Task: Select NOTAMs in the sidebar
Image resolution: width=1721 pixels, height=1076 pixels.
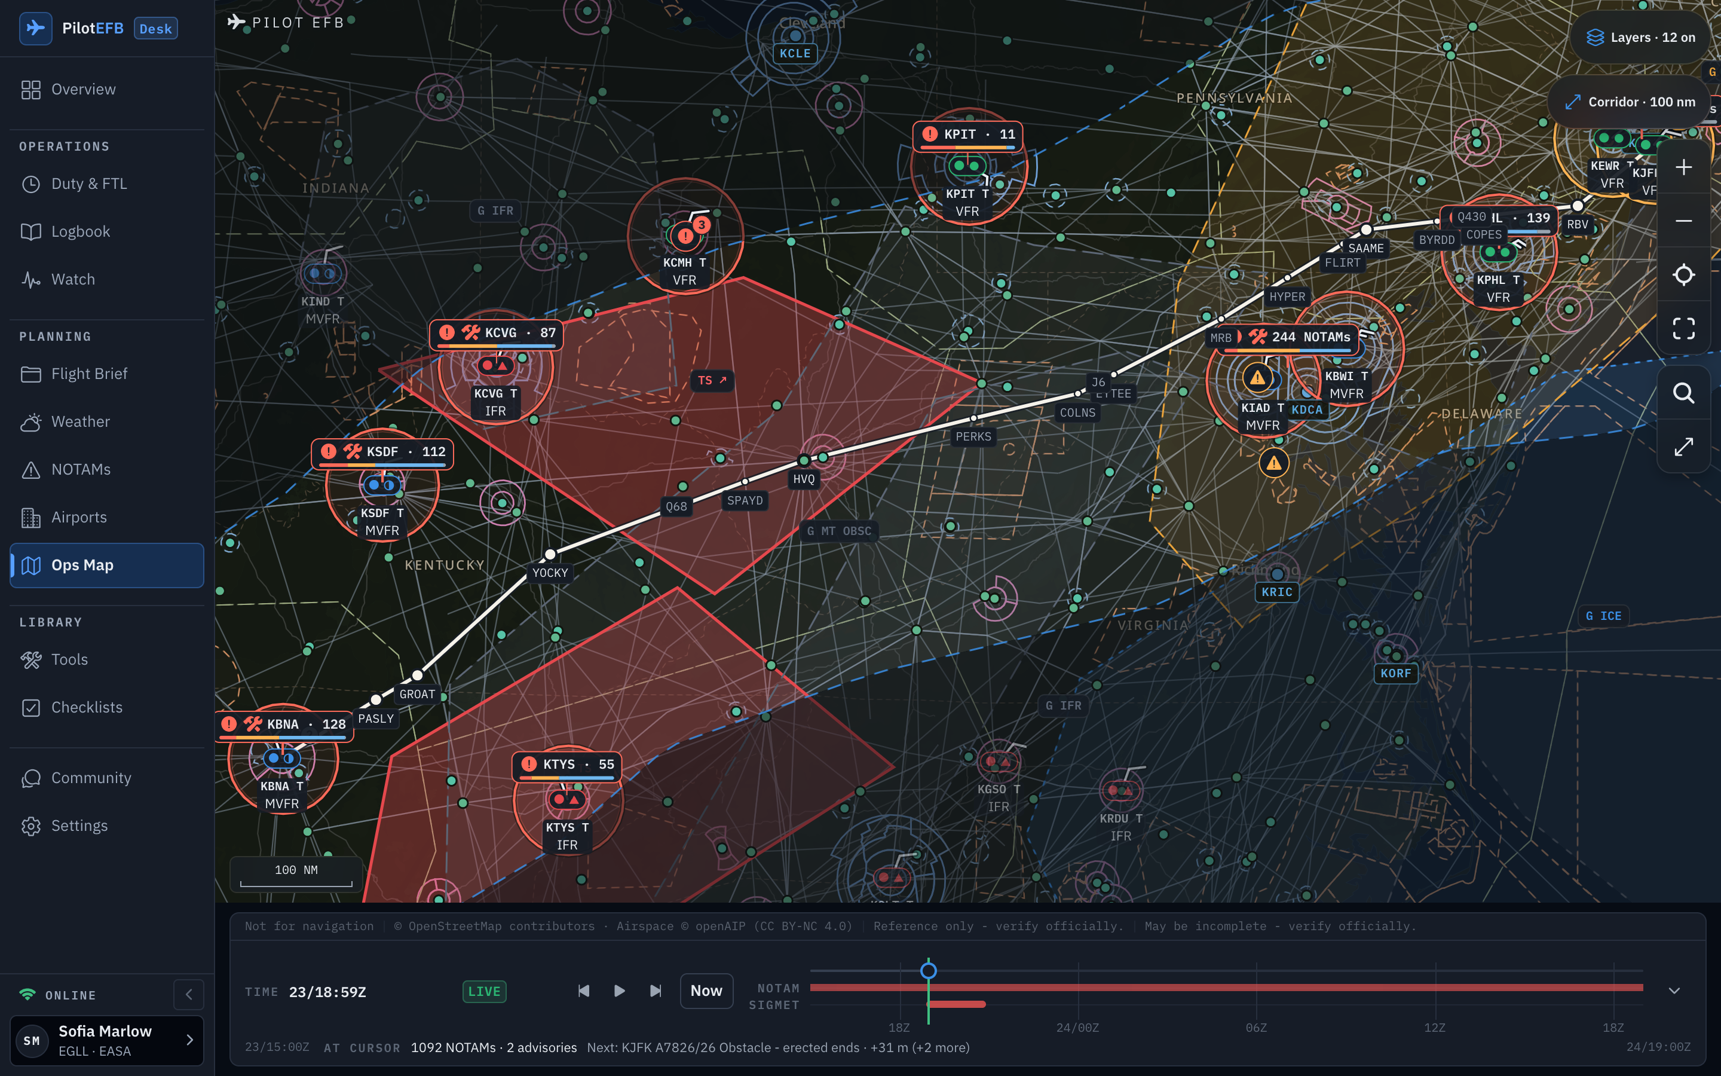Action: [x=107, y=470]
